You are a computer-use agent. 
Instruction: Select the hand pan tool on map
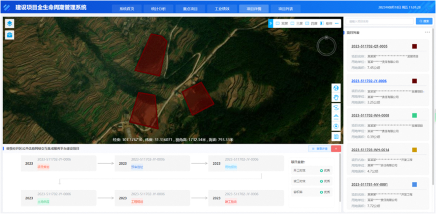pos(336,97)
